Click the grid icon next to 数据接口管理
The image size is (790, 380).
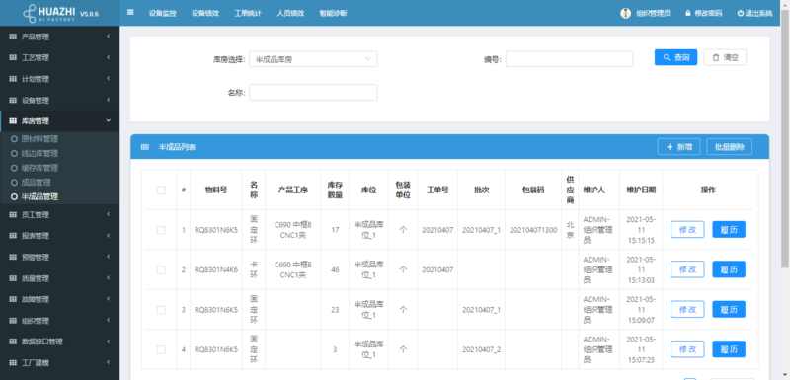(x=13, y=342)
